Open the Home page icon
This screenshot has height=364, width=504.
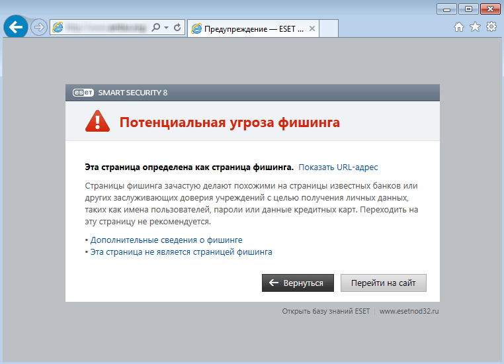458,27
